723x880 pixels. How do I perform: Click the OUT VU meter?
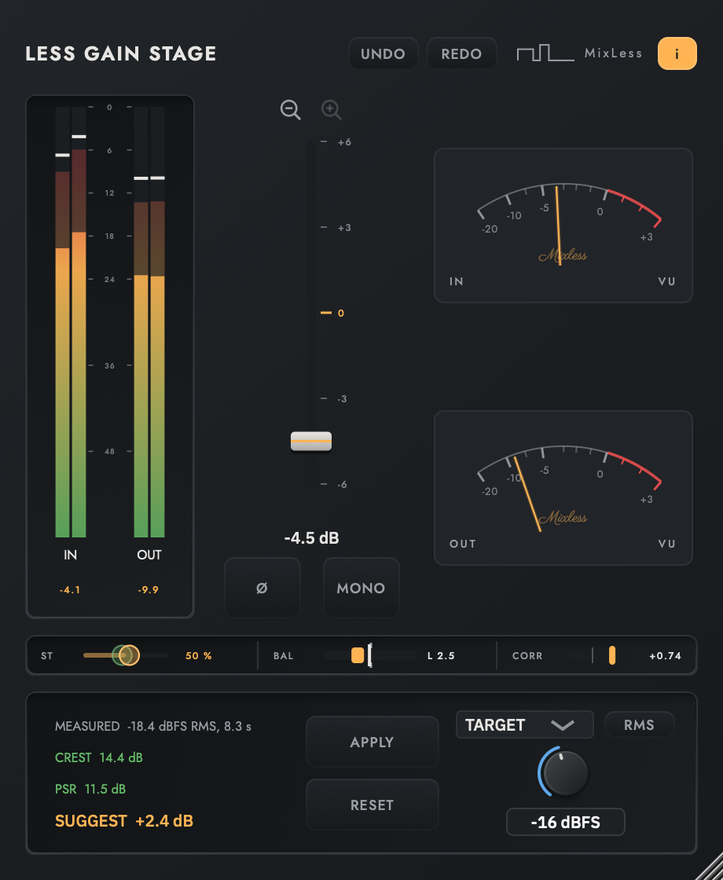click(x=563, y=488)
